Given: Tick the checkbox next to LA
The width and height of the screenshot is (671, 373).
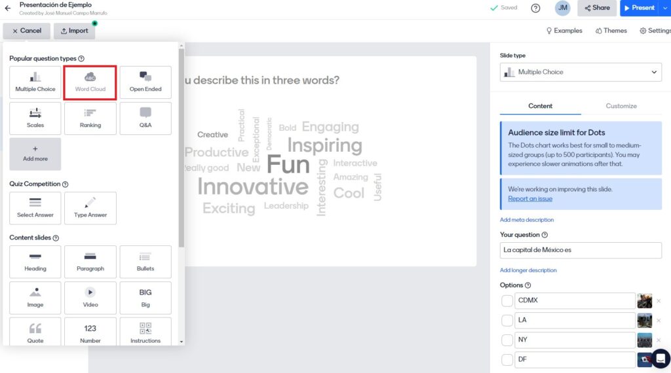Looking at the screenshot, I should 507,321.
